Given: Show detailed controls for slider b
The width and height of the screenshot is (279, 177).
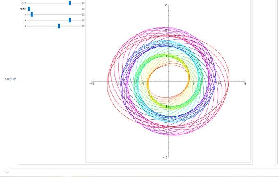Looking at the screenshot, I should tap(83, 26).
